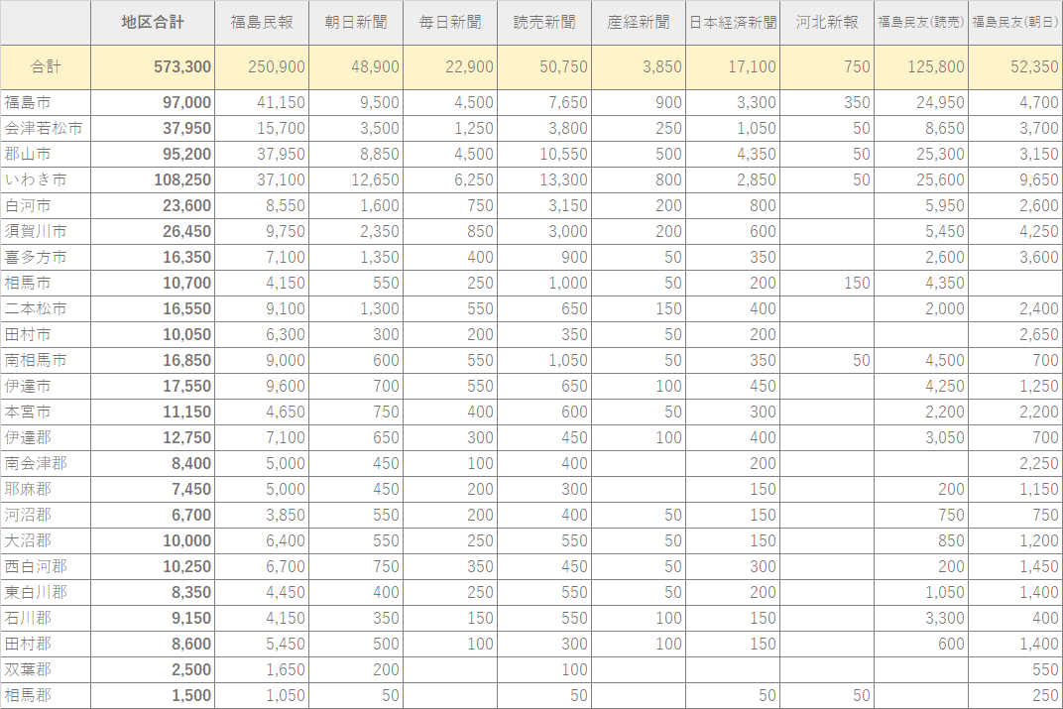Select the 相馬郡 row label
This screenshot has height=709, width=1063.
46,695
